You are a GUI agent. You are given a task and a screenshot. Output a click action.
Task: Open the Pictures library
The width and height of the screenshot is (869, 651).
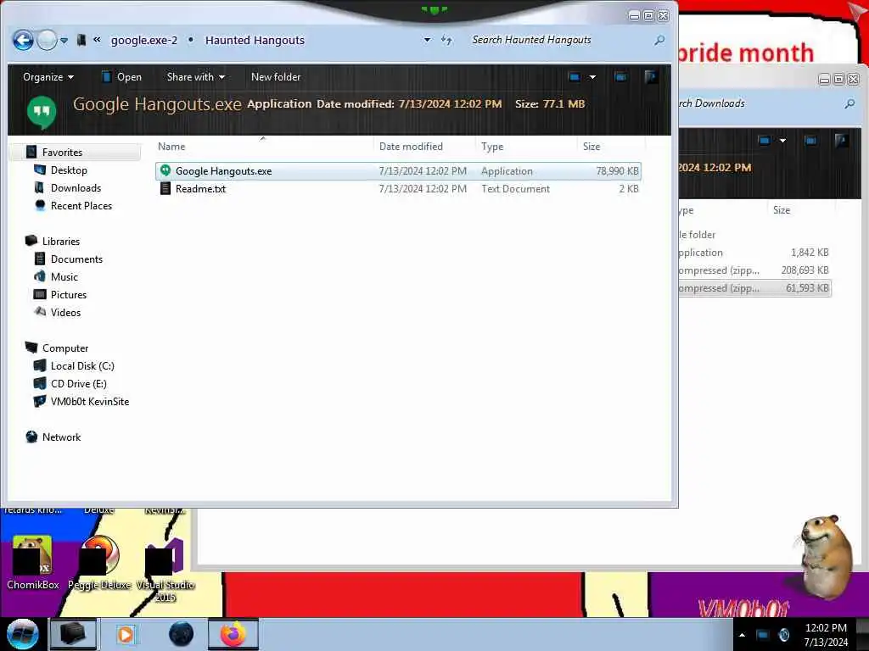tap(69, 294)
